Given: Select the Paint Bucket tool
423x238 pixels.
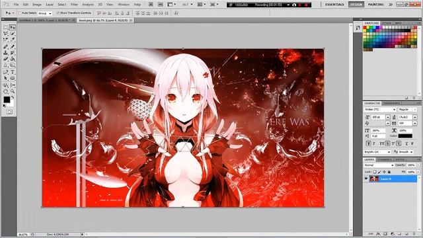Looking at the screenshot, I should [13, 59].
